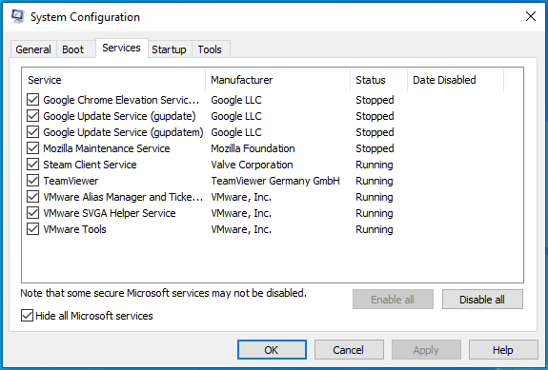Click the System Configuration title bar icon

(x=17, y=16)
